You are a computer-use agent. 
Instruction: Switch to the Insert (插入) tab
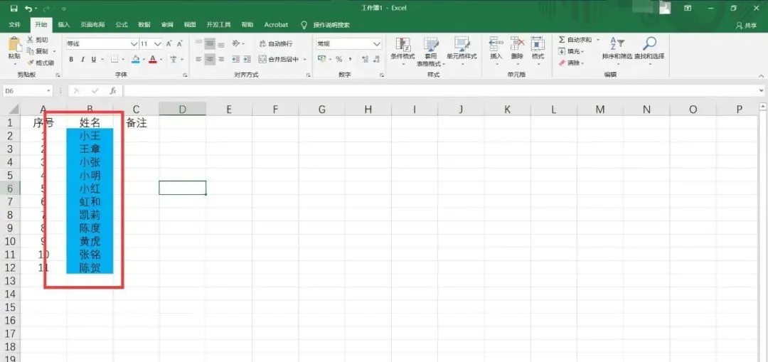click(x=64, y=24)
